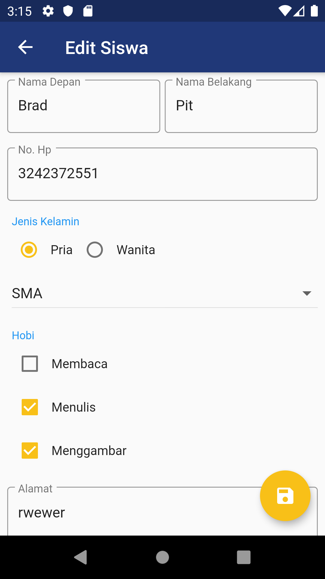The height and width of the screenshot is (579, 325).
Task: Choose the Wanita radio button
Action: click(95, 250)
